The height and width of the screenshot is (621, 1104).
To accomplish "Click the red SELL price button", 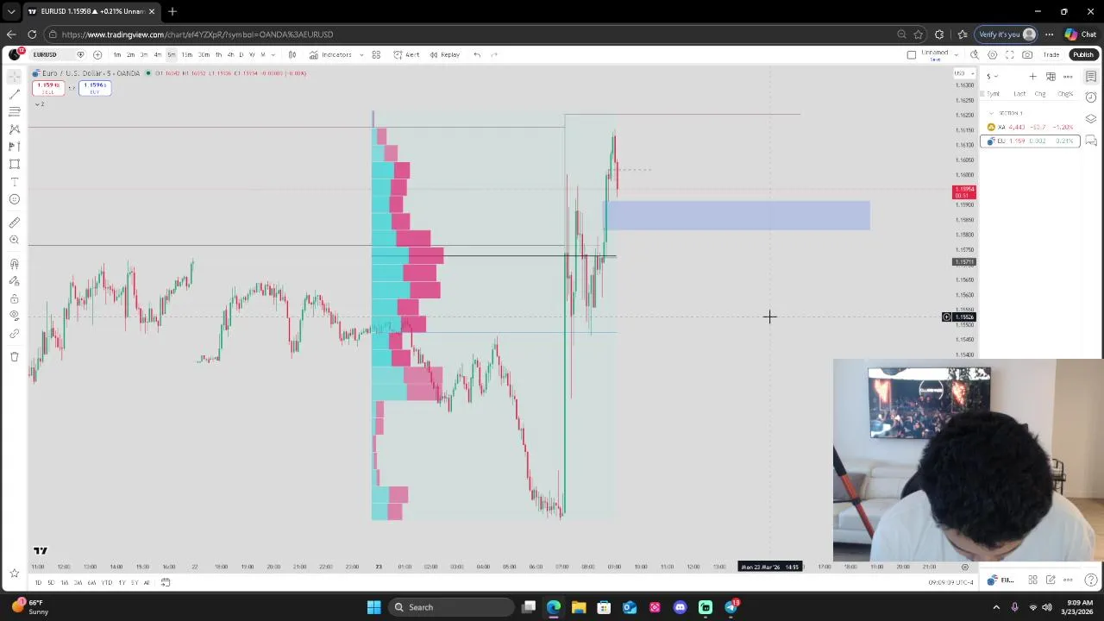I will point(48,88).
